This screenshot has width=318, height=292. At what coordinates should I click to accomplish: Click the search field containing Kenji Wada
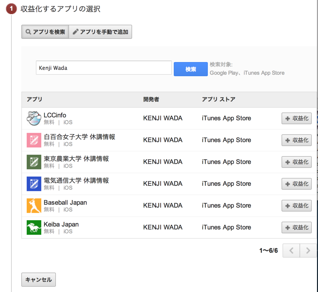click(104, 68)
